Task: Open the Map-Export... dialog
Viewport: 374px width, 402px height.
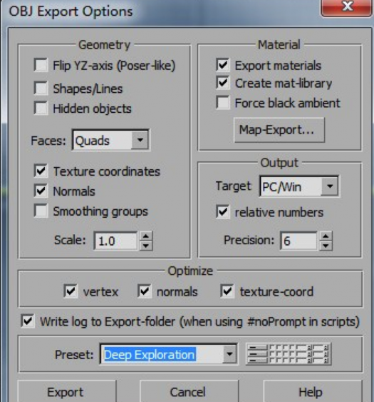Action: tap(279, 130)
